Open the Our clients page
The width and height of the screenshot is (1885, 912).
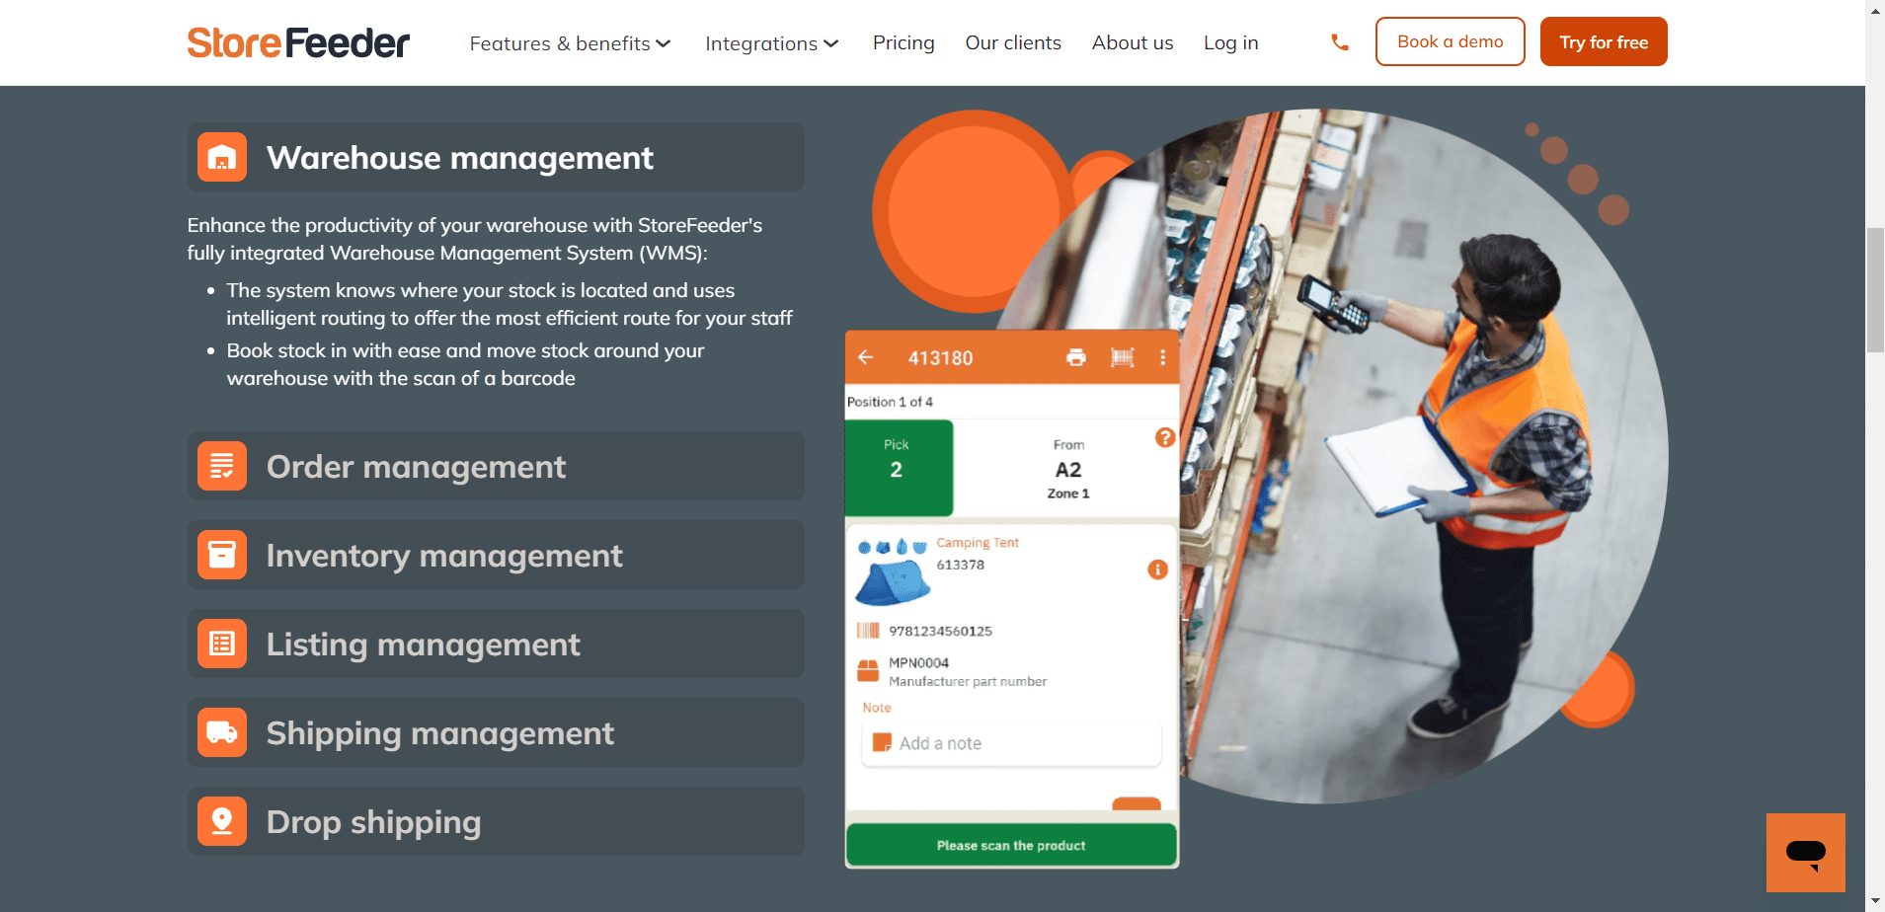[x=1013, y=42]
